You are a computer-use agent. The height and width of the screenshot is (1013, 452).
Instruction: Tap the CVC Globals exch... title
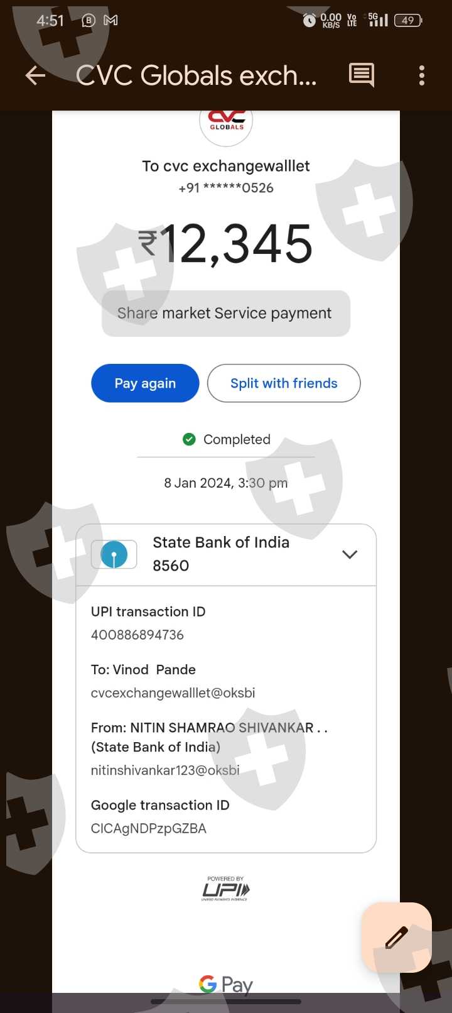196,75
